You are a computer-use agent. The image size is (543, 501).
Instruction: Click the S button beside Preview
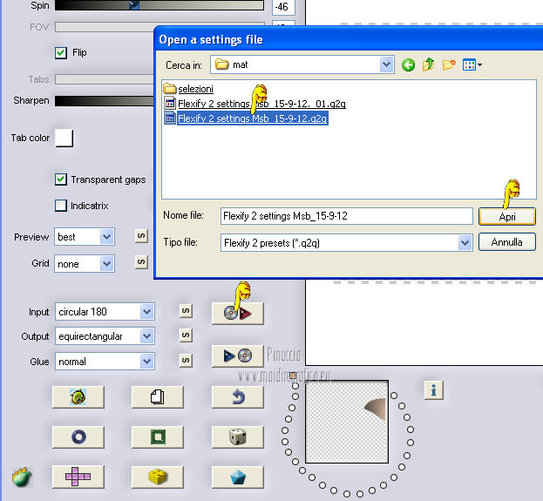click(141, 236)
